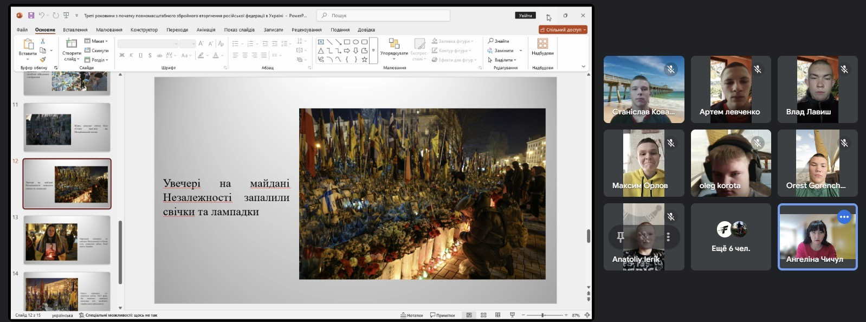This screenshot has width=866, height=322.
Task: Fit slide to current window icon
Action: [x=587, y=315]
